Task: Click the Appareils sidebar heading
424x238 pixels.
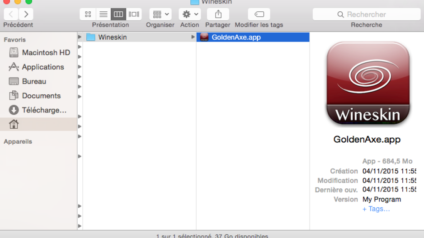Action: pyautogui.click(x=18, y=141)
